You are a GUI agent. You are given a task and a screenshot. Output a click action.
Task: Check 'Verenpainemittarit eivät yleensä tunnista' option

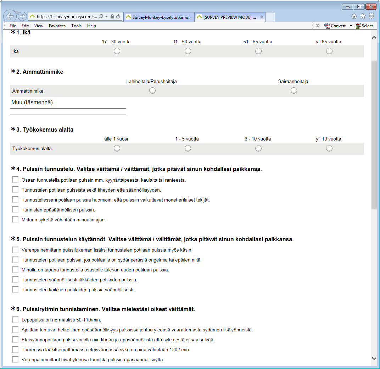point(15,359)
